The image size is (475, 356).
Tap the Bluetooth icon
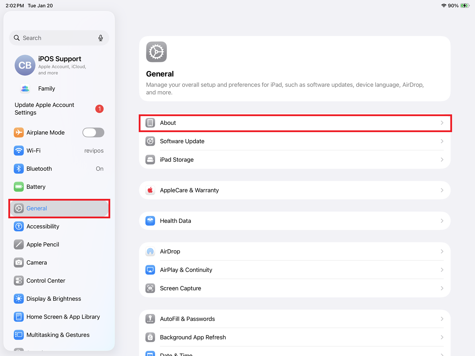point(19,169)
